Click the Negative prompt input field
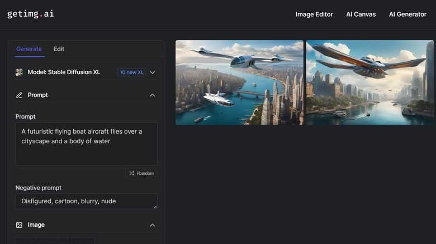 pyautogui.click(x=84, y=201)
